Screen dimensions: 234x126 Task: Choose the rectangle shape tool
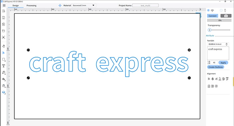tap(4, 60)
